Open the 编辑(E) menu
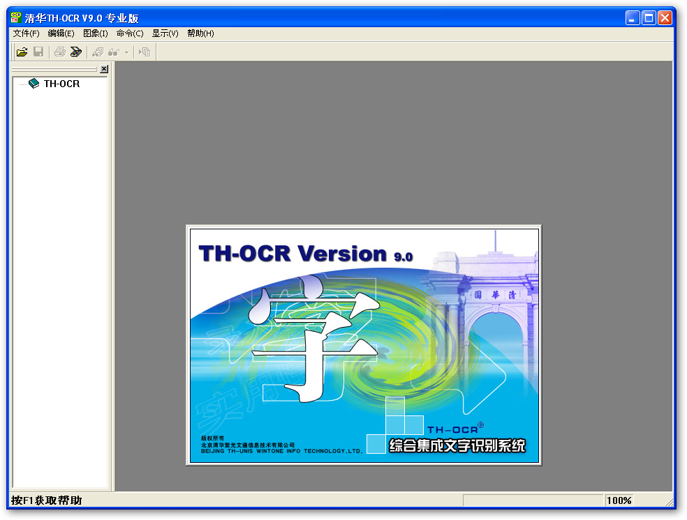Image resolution: width=687 pixels, height=520 pixels. point(61,33)
